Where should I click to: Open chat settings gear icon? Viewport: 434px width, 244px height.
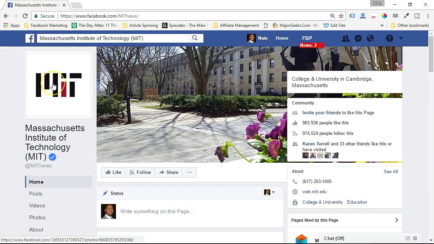pyautogui.click(x=415, y=239)
